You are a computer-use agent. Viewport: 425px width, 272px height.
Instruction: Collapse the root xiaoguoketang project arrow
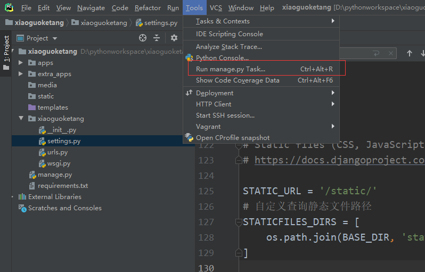click(13, 51)
